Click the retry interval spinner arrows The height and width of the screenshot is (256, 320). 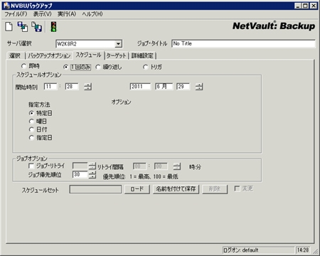coord(177,166)
